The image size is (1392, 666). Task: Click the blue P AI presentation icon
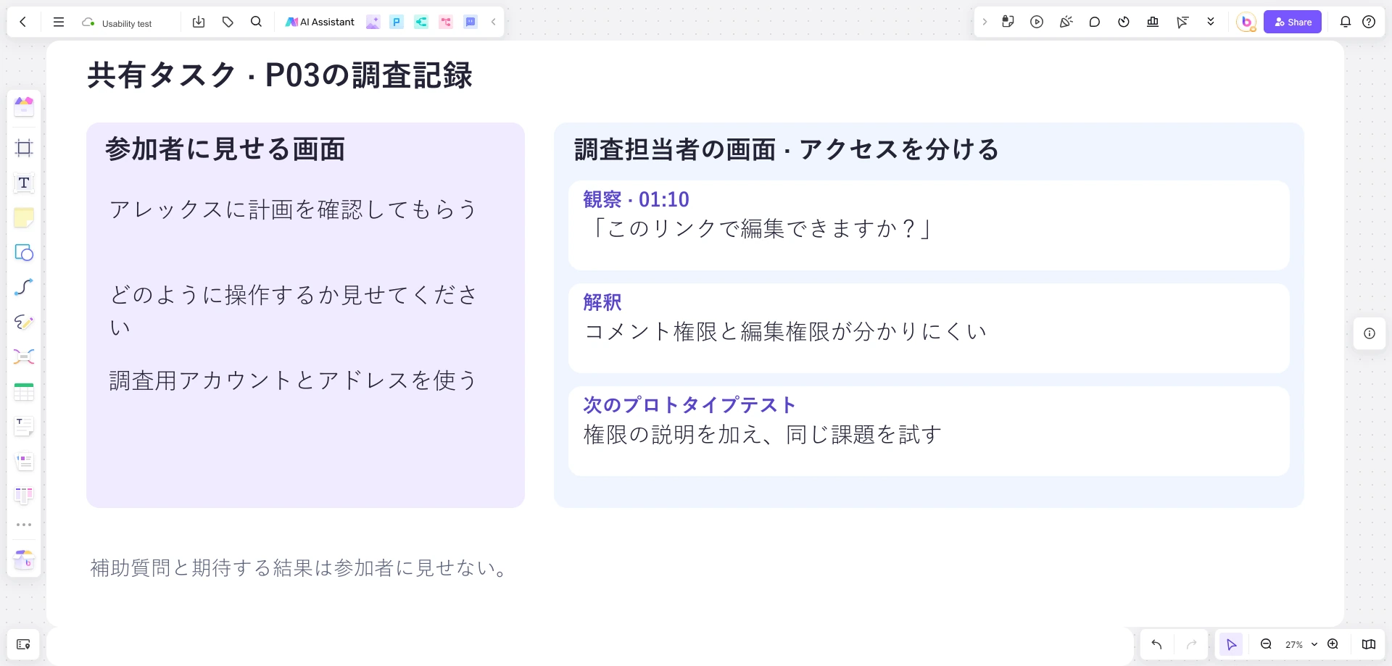(x=397, y=22)
